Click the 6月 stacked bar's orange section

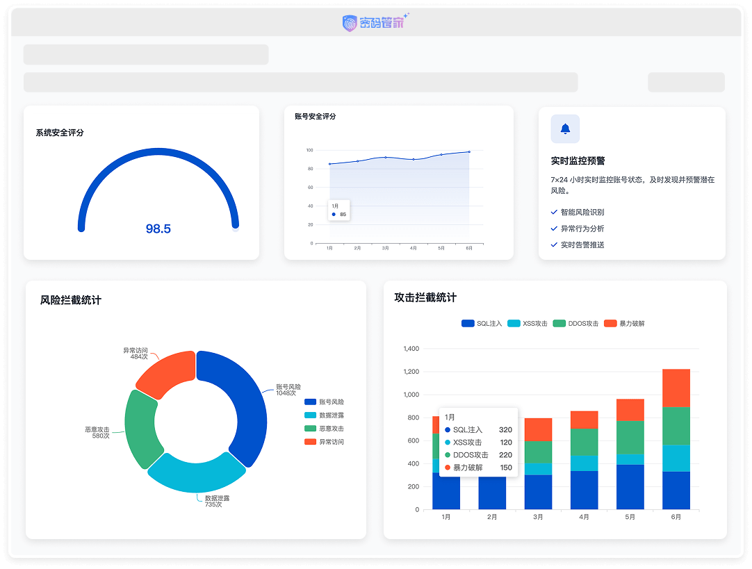pyautogui.click(x=676, y=388)
